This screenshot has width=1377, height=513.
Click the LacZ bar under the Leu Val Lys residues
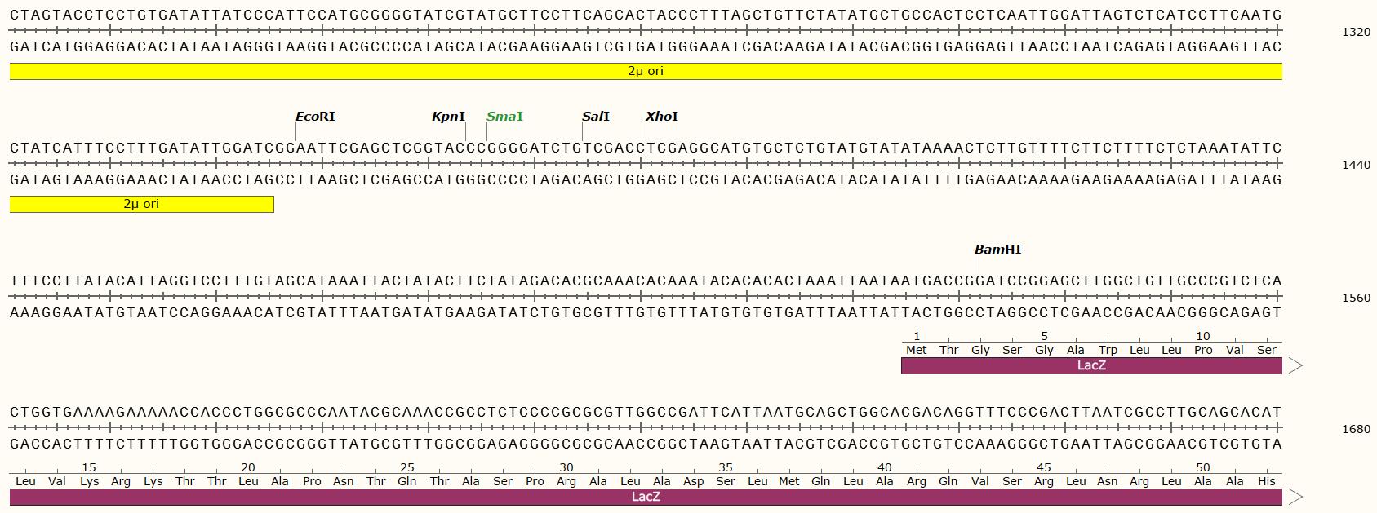(645, 497)
